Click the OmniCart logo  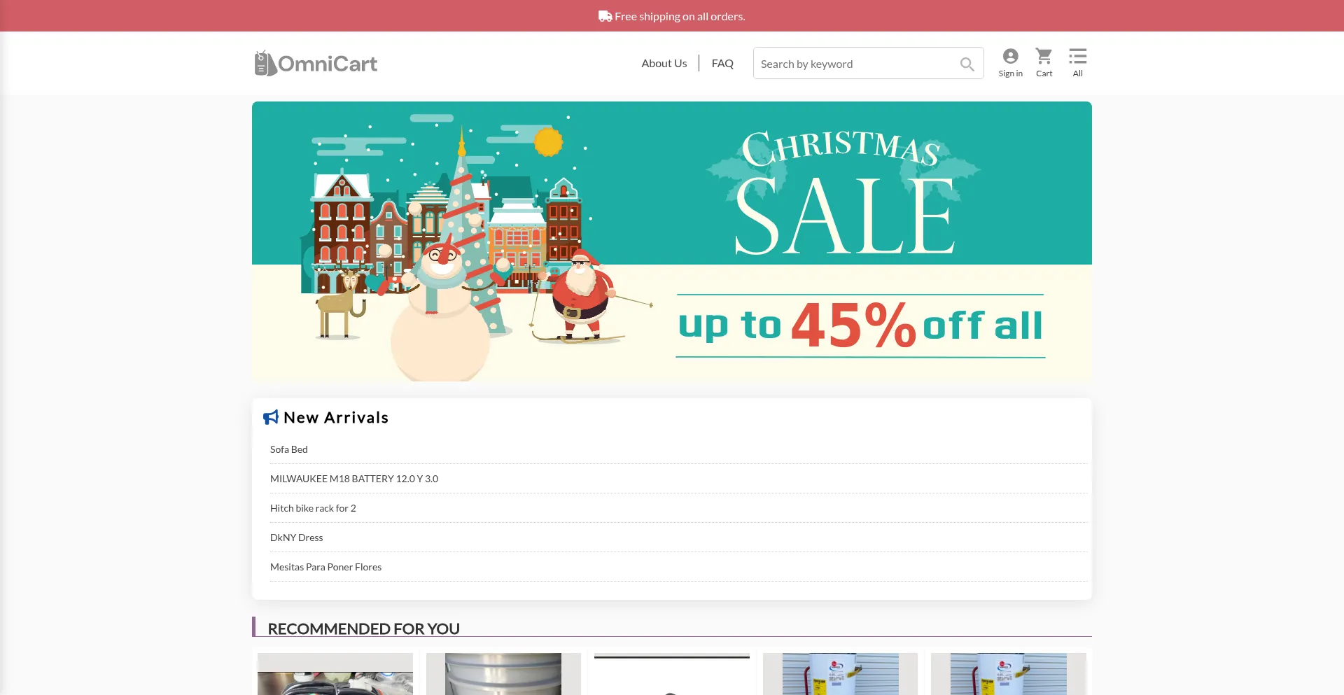pos(316,63)
